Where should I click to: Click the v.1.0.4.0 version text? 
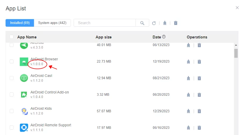pyautogui.click(x=37, y=97)
